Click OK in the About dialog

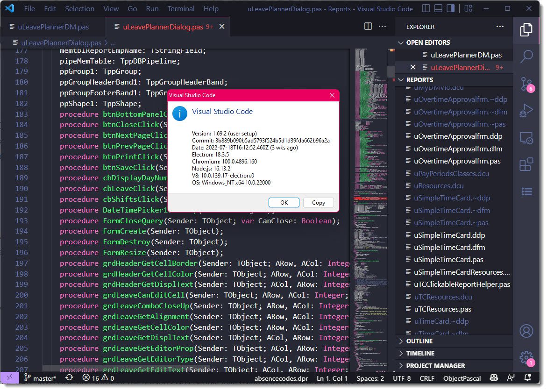[284, 203]
